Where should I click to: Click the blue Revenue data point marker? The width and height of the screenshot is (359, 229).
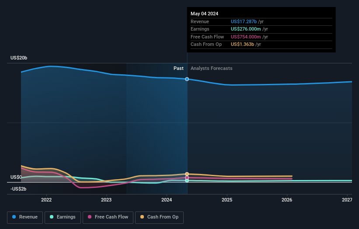coord(187,79)
